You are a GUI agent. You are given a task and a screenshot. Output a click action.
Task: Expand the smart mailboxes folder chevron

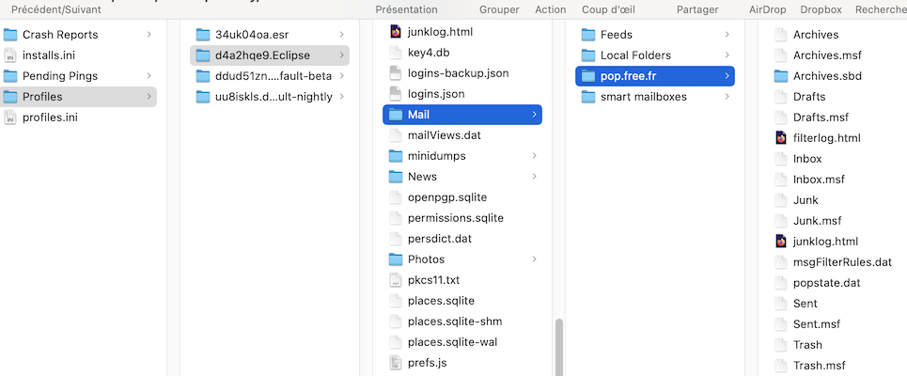(727, 97)
